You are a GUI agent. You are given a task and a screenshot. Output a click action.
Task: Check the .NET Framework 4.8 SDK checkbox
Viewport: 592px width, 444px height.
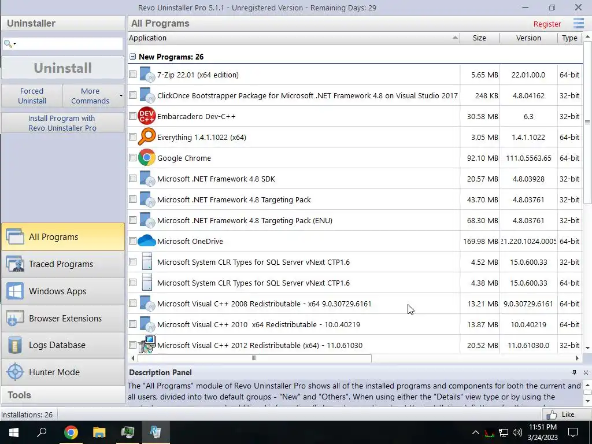[132, 178]
